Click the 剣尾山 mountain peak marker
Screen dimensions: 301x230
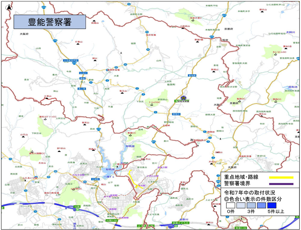[x=94, y=20]
